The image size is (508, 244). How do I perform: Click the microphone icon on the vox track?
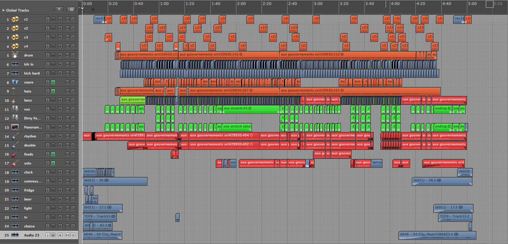15,109
